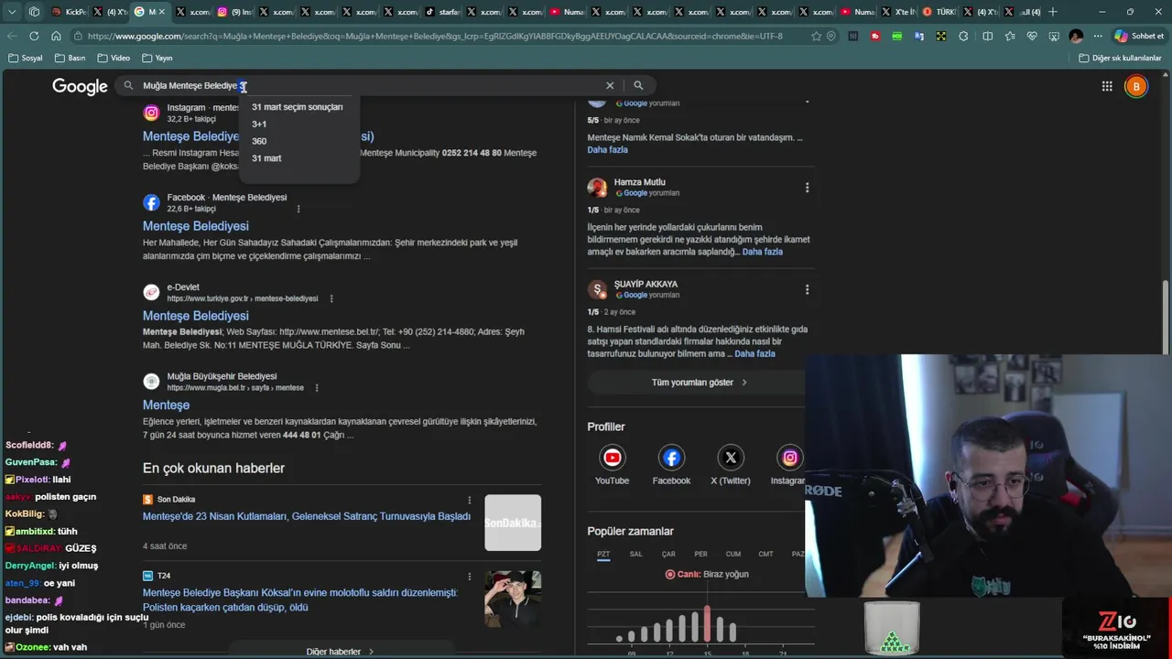Open more options for Facebook result
Screen dimensions: 1172x659
coord(298,209)
